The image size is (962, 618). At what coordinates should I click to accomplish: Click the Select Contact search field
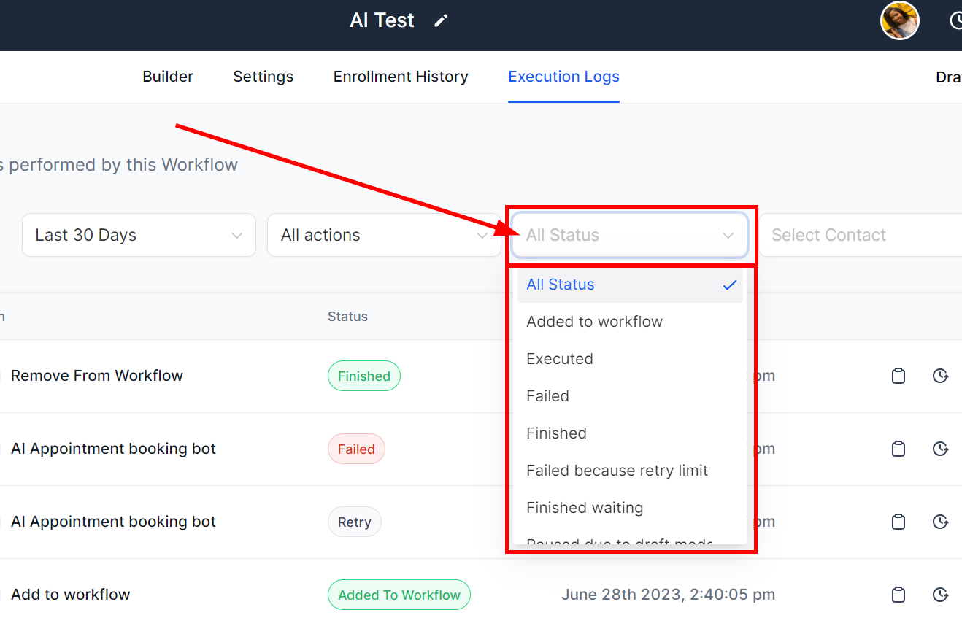[861, 235]
